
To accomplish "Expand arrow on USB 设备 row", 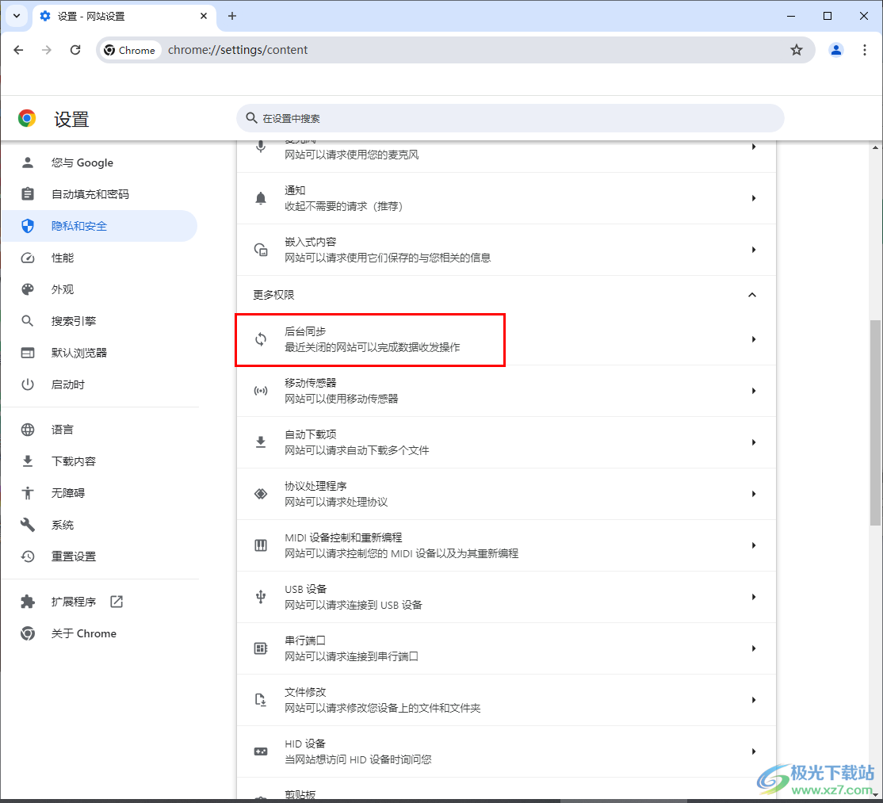I will point(754,597).
